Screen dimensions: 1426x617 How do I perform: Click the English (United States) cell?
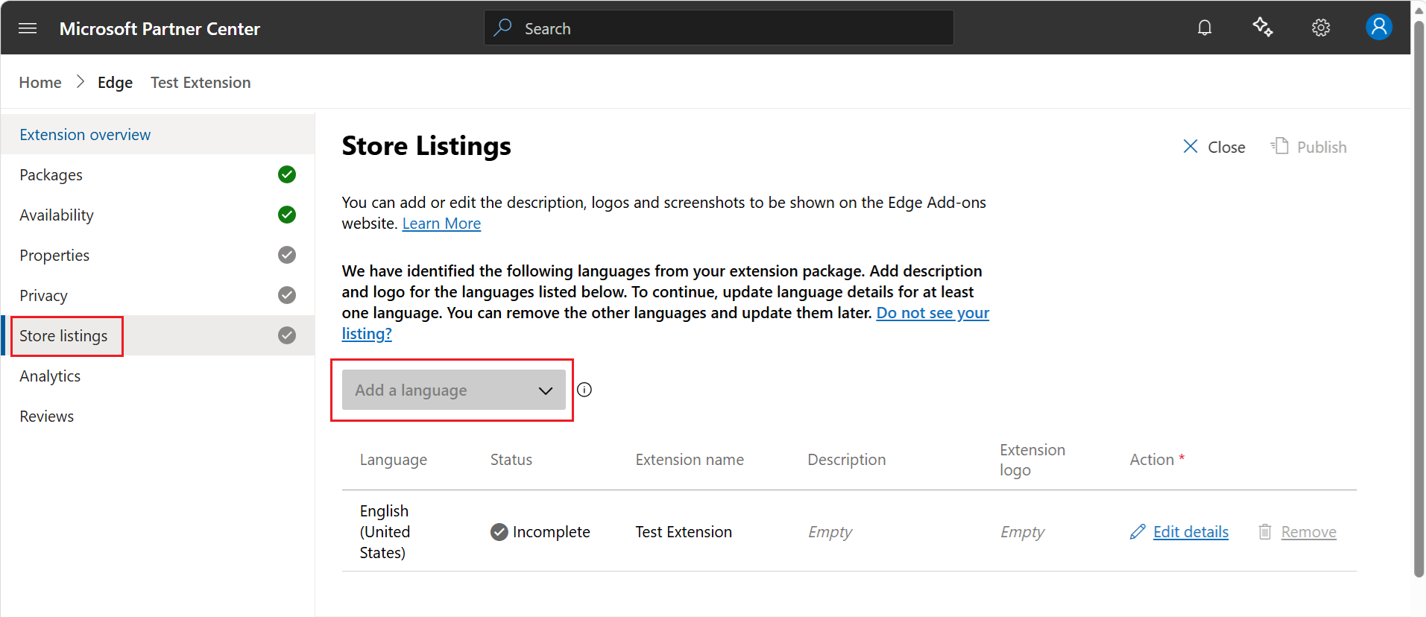pyautogui.click(x=385, y=532)
